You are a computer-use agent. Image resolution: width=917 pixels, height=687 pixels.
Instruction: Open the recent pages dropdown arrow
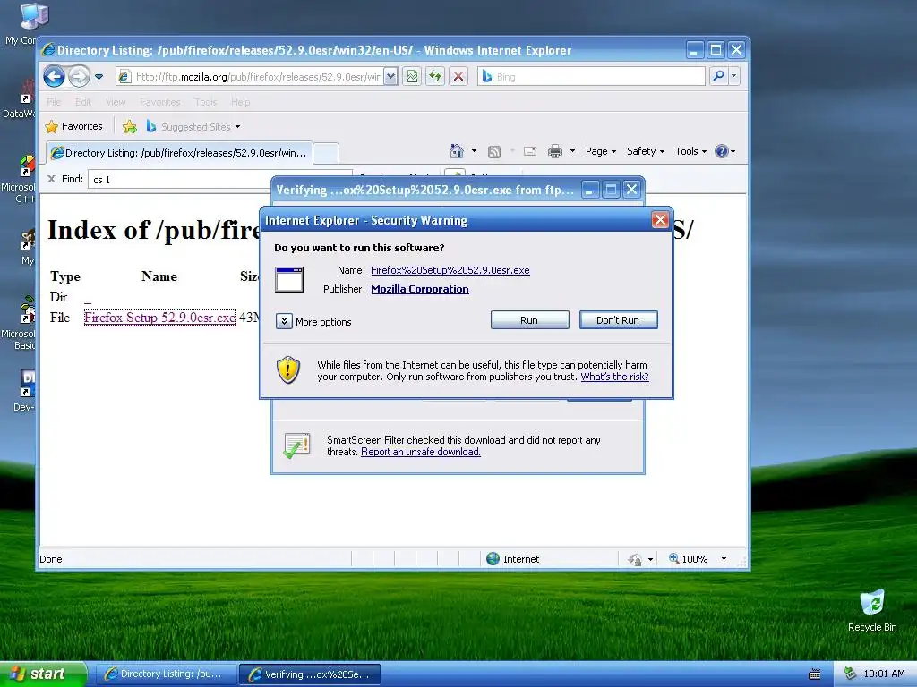click(99, 77)
